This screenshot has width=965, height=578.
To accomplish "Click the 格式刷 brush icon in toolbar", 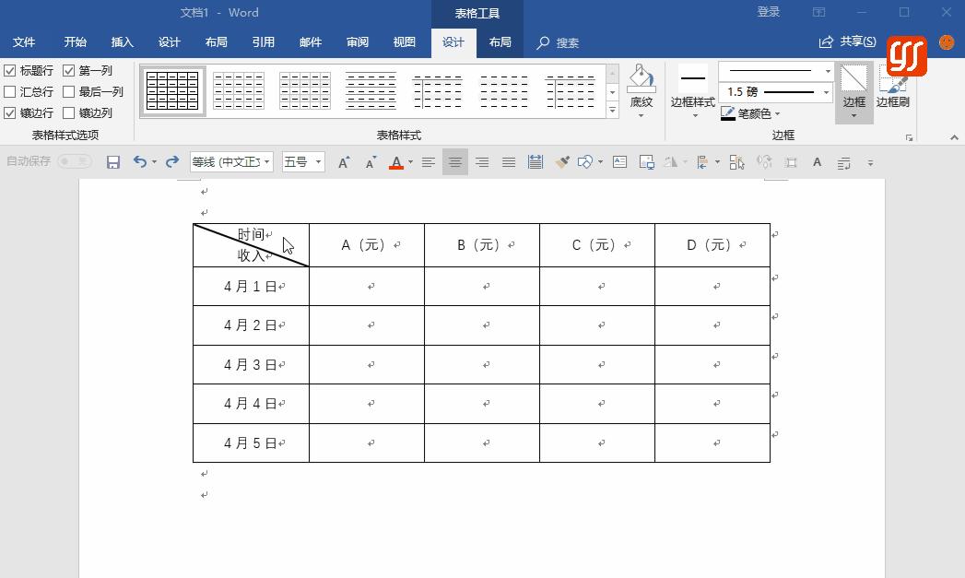I will pyautogui.click(x=561, y=162).
